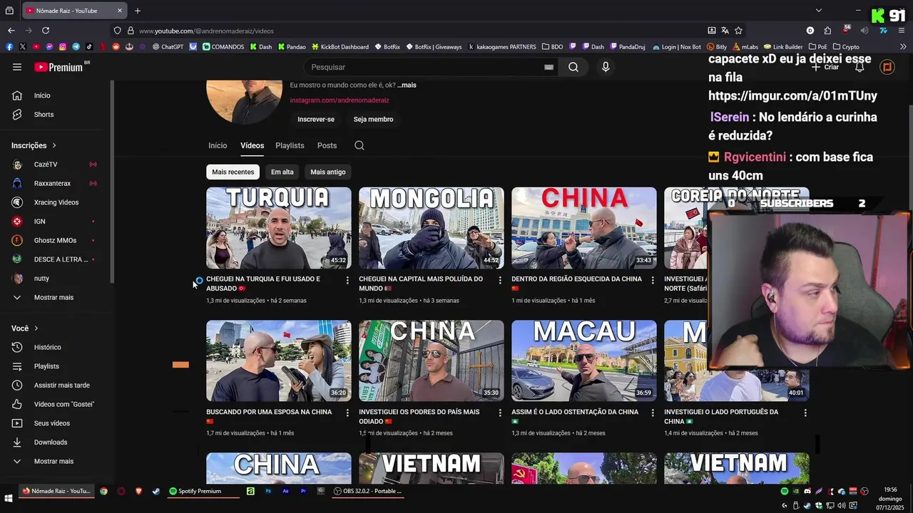Open KickBot Dashboard bookmark

340,47
